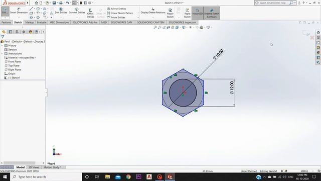Open Linear Sketch Pattern dropdown arrow
The height and width of the screenshot is (181, 321).
tap(138, 13)
